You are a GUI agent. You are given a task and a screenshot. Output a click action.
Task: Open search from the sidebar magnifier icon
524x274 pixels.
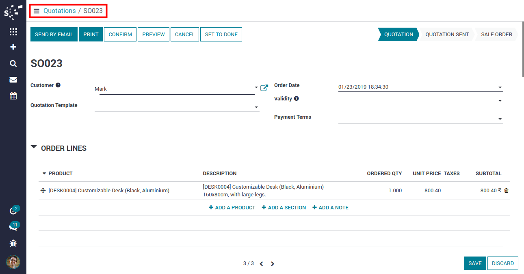(13, 63)
